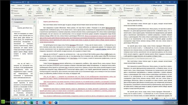Open Chrome from the taskbar
Screen dimensions: 188x105
25,102
